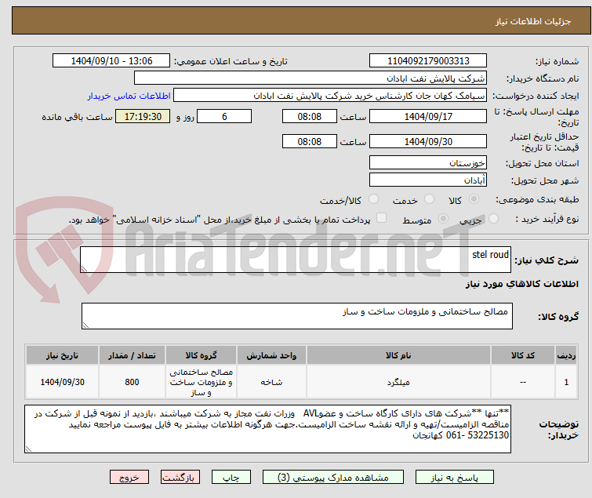Click the resize grip of stel roud text area

(84, 268)
